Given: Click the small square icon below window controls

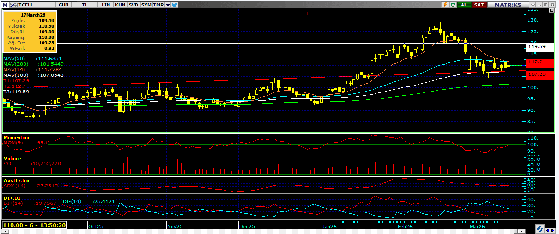Looking at the screenshot, I should pos(552,11).
